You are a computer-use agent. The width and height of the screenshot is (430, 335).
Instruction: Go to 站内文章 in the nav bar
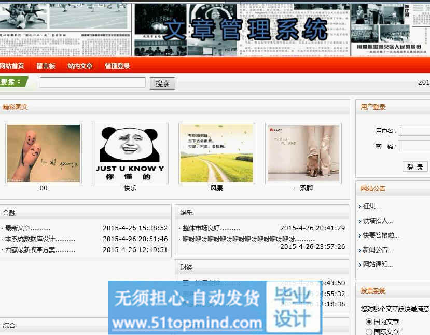pos(80,66)
